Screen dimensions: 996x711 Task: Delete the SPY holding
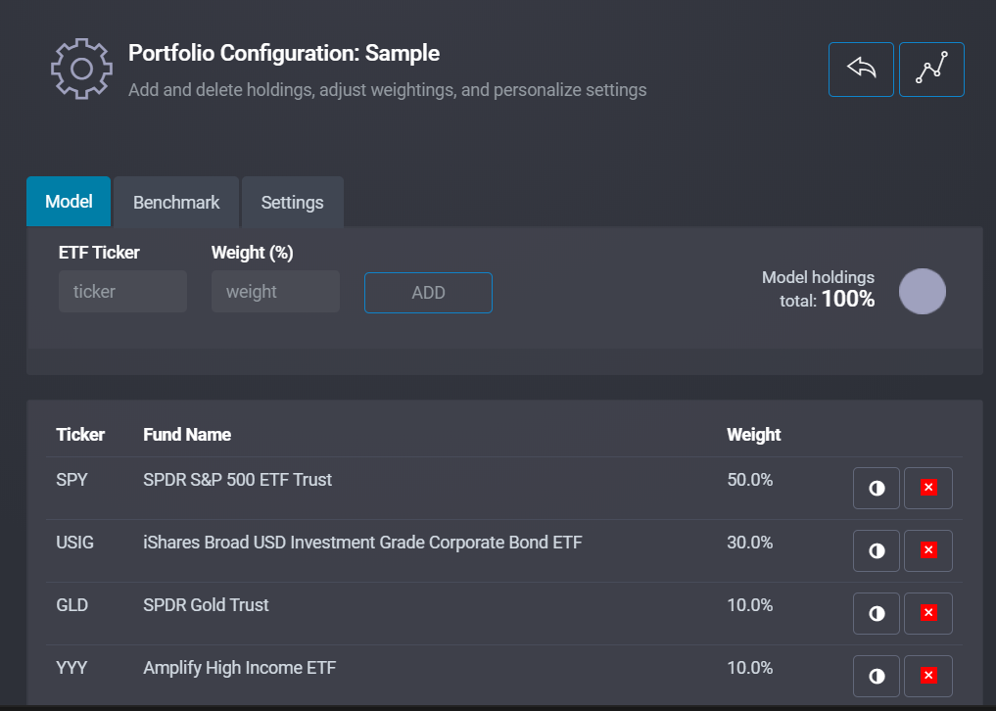click(928, 488)
